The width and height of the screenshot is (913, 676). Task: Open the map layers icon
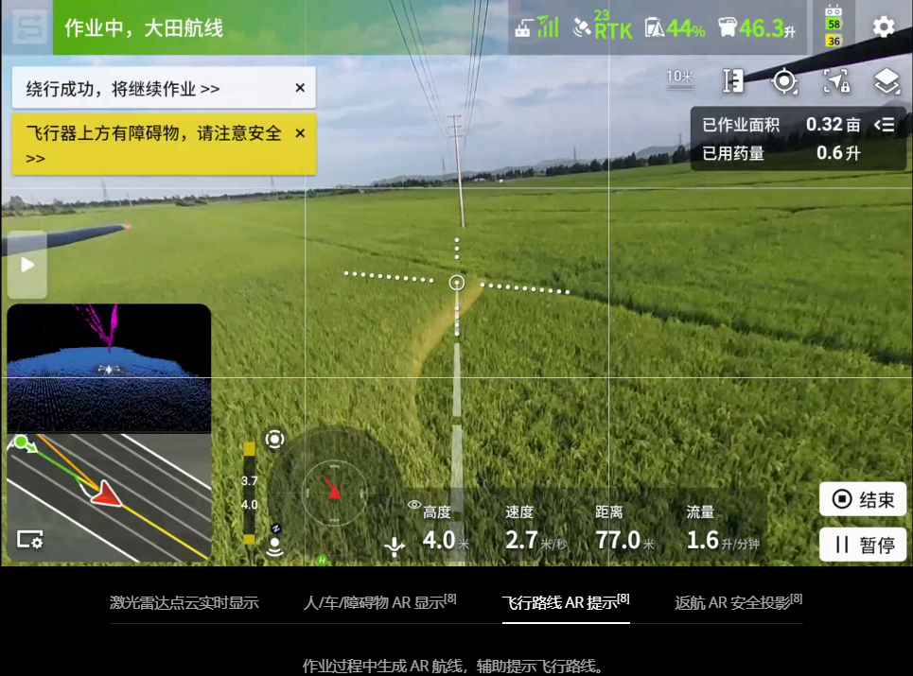(887, 82)
